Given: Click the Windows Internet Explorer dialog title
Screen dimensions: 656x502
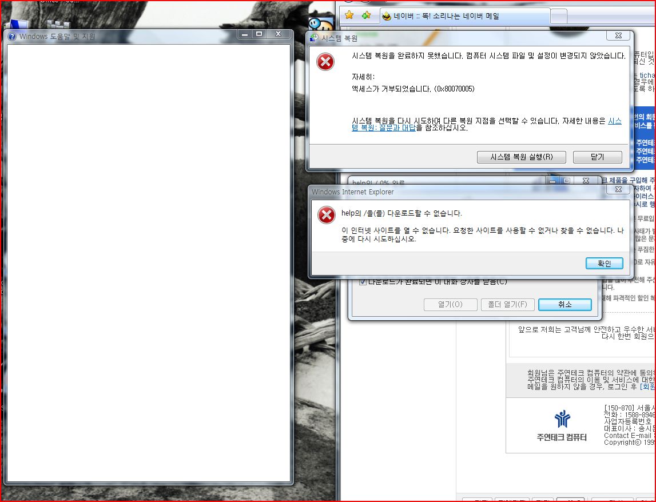Looking at the screenshot, I should pos(353,192).
